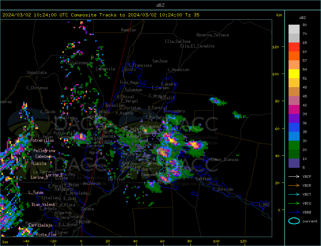Click the 'Dormida' map label
This screenshot has width=321, height=246.
225,189
